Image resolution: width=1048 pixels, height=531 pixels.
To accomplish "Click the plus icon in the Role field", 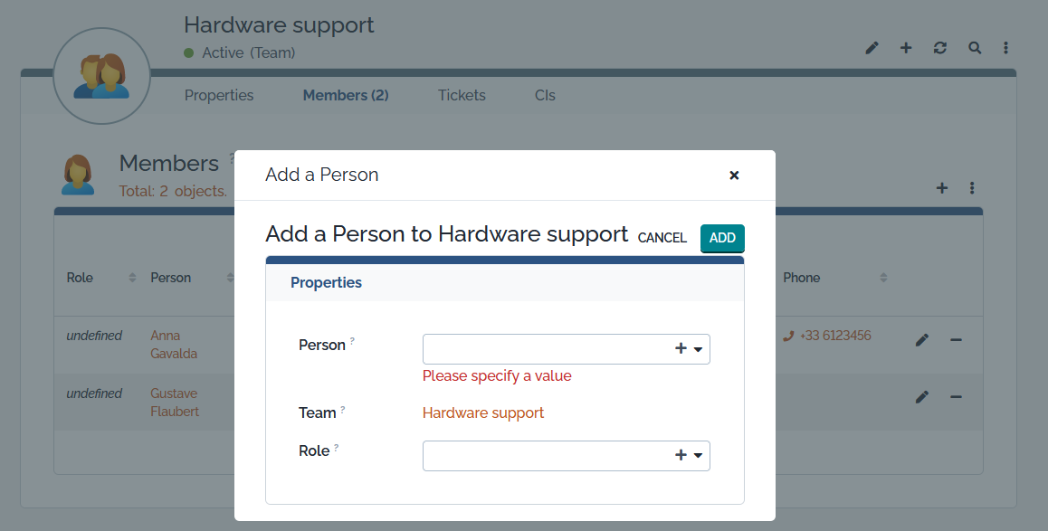I will pos(681,456).
